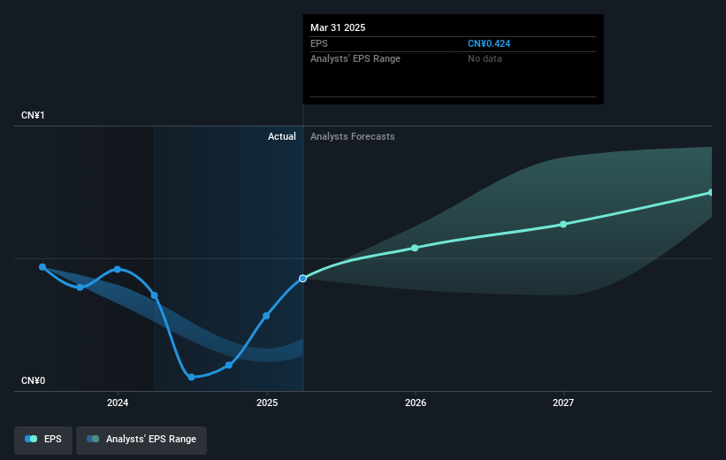Click the 2027 x-axis label
This screenshot has width=726, height=460.
563,402
